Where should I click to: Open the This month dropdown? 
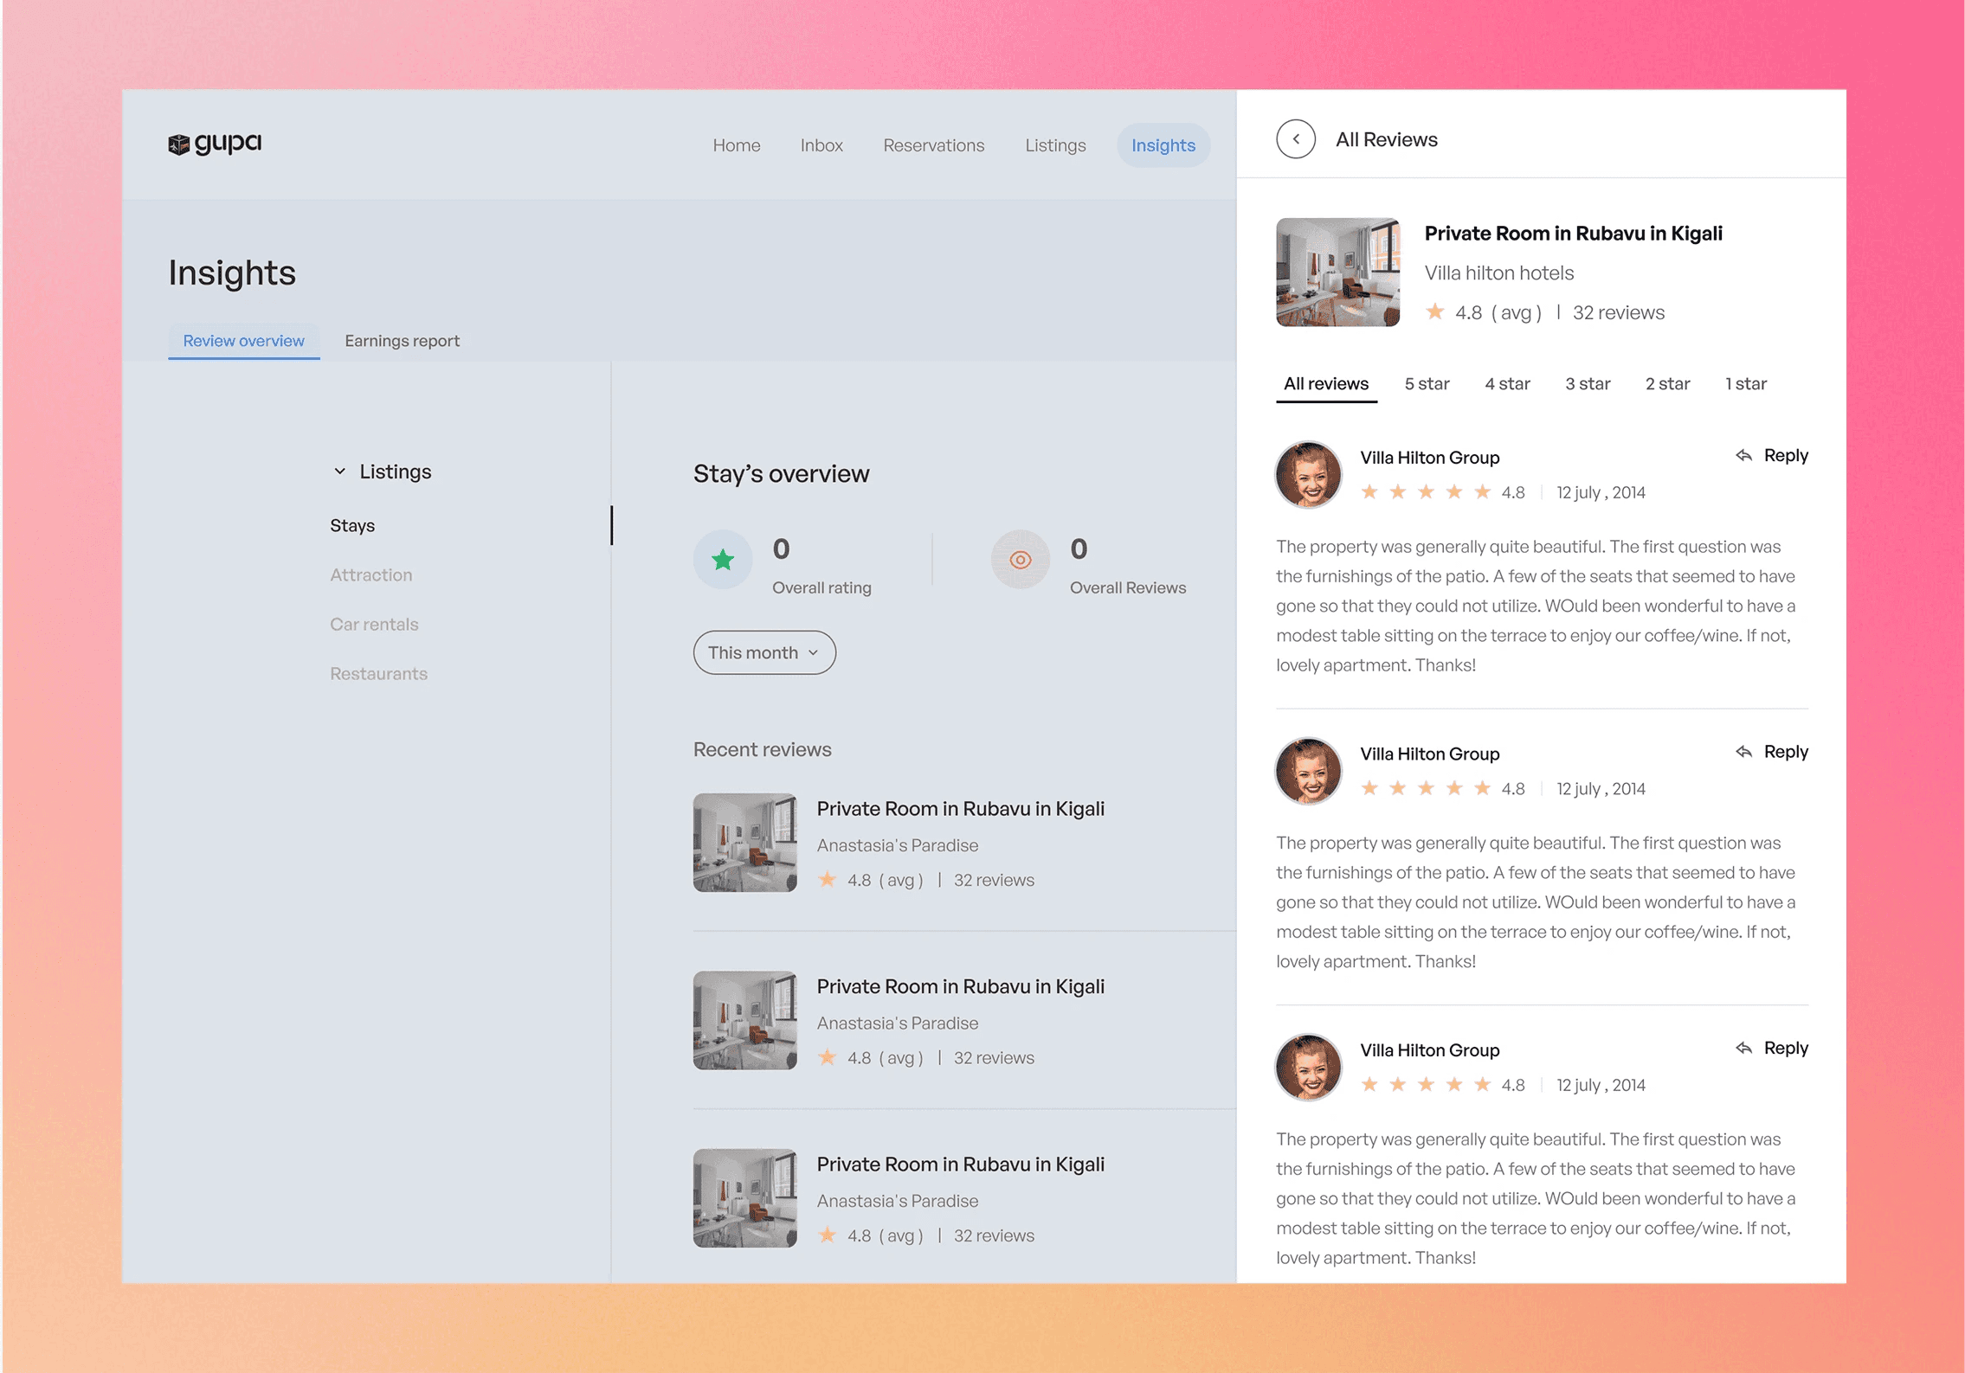click(763, 652)
